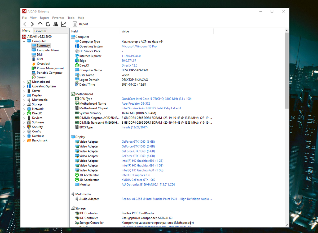Select the DirectX Xbox icon in tree
The image size is (318, 233).
(x=29, y=113)
